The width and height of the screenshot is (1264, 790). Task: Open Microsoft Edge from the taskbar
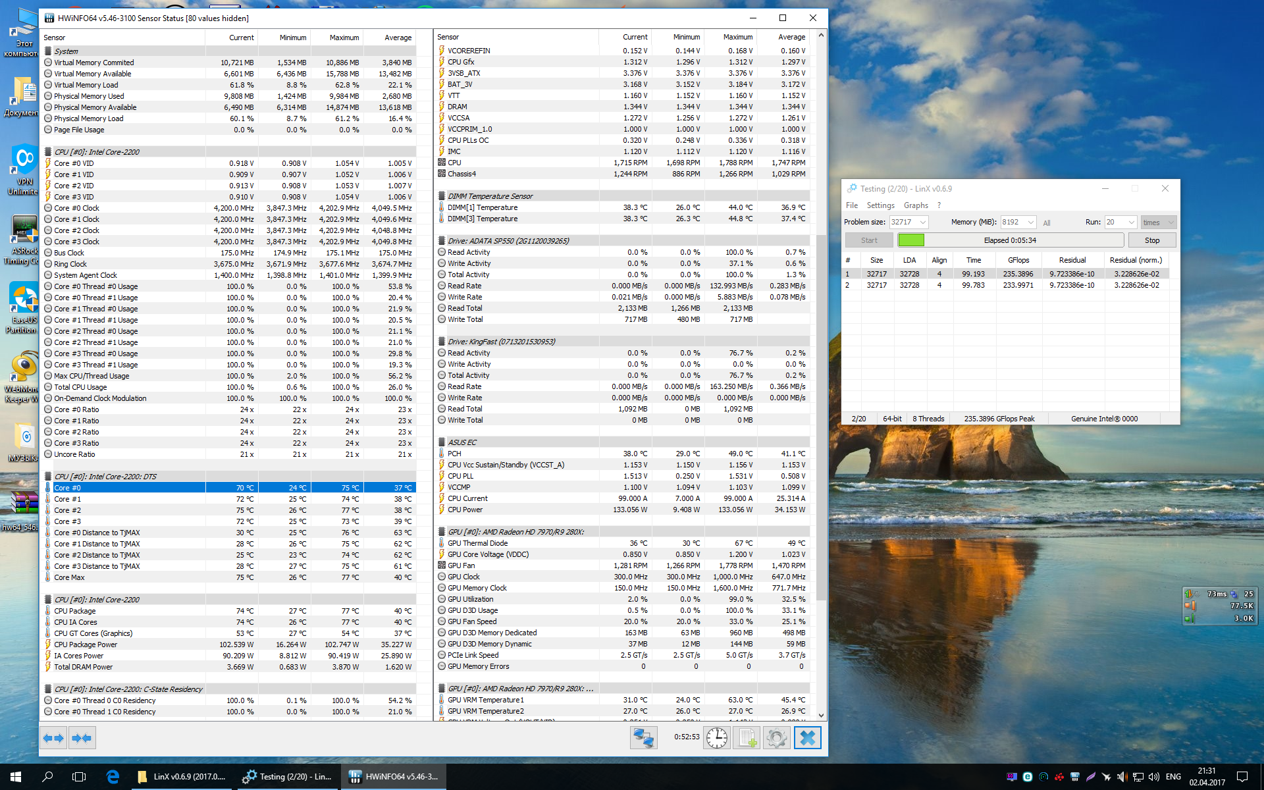[x=113, y=777]
